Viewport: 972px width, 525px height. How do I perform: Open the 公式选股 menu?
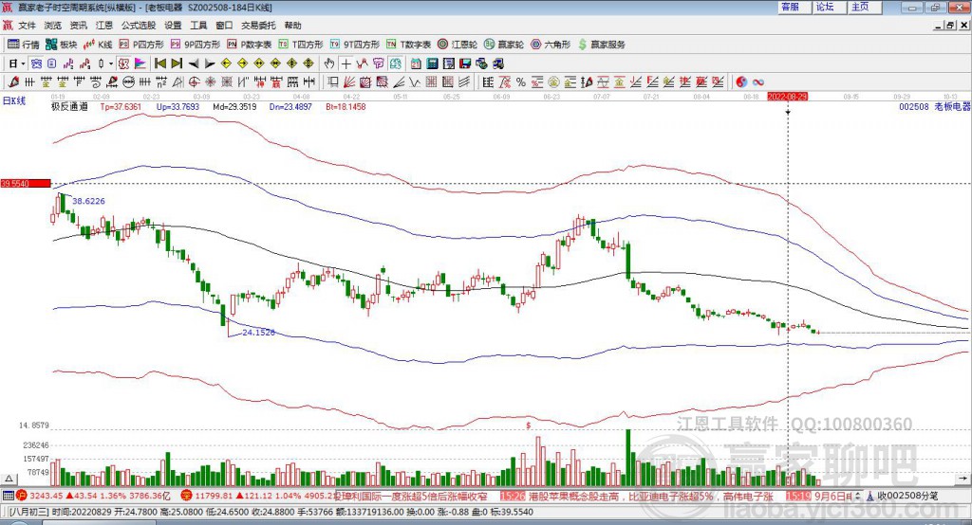click(x=139, y=26)
